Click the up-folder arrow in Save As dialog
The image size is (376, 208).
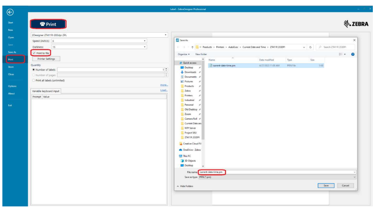(x=191, y=47)
